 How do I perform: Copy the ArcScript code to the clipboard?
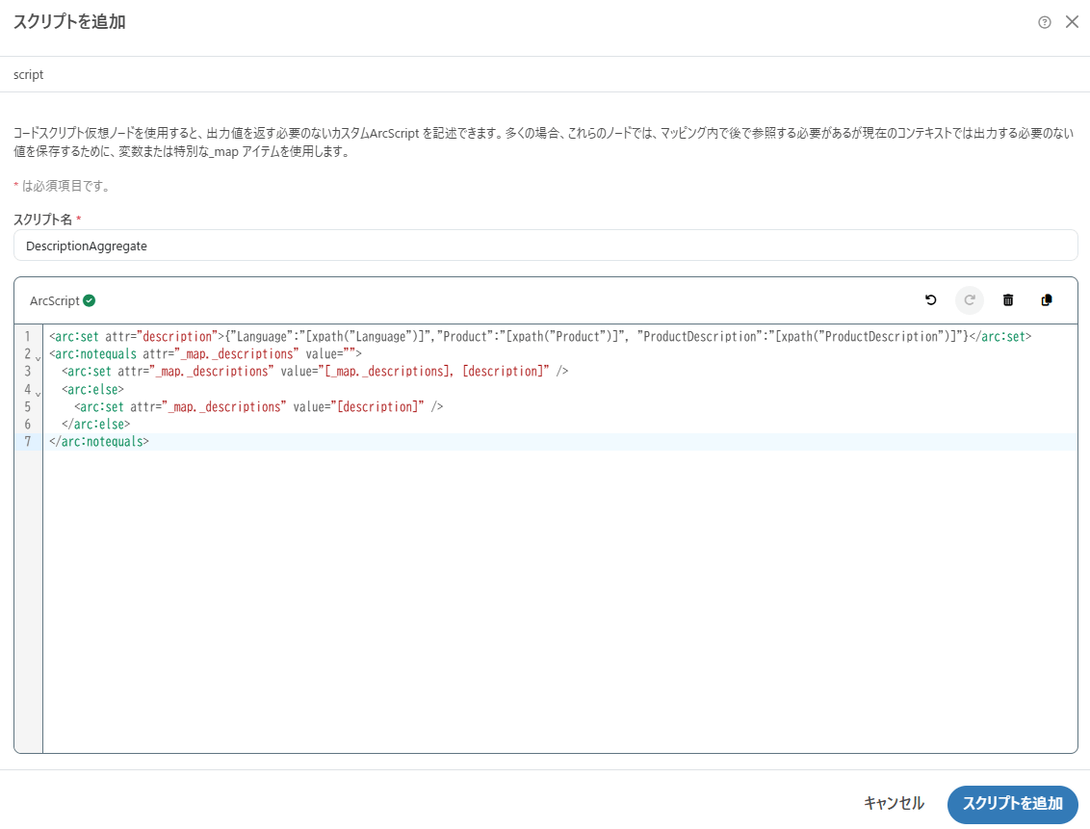point(1047,300)
